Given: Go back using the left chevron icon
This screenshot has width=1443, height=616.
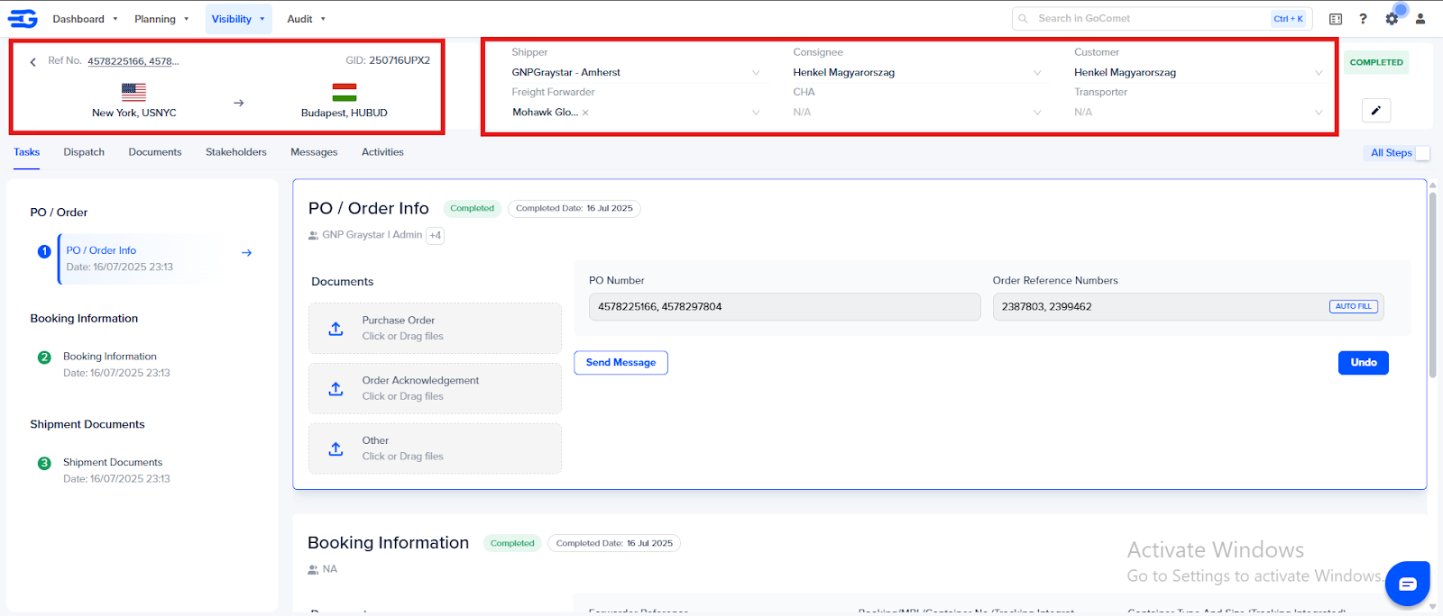Looking at the screenshot, I should pos(33,62).
